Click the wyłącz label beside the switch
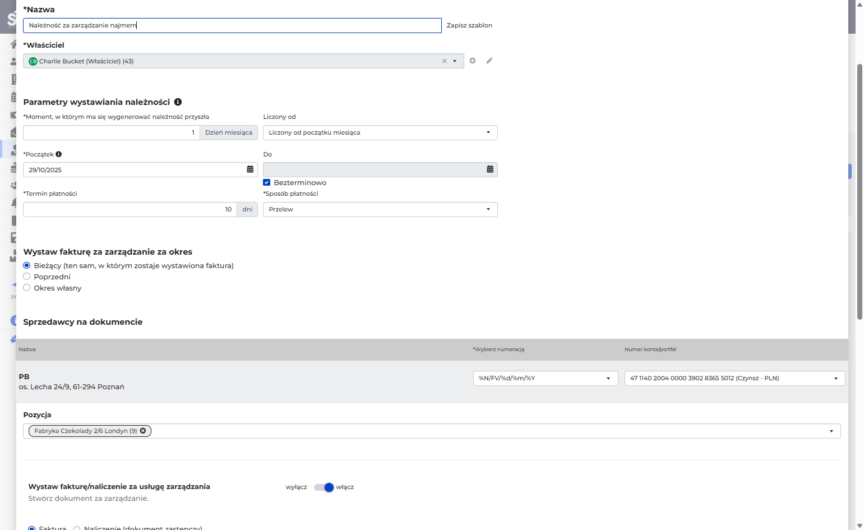This screenshot has height=530, width=864. pyautogui.click(x=296, y=487)
